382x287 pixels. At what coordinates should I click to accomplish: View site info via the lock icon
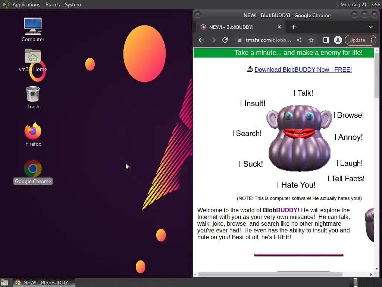[240, 40]
